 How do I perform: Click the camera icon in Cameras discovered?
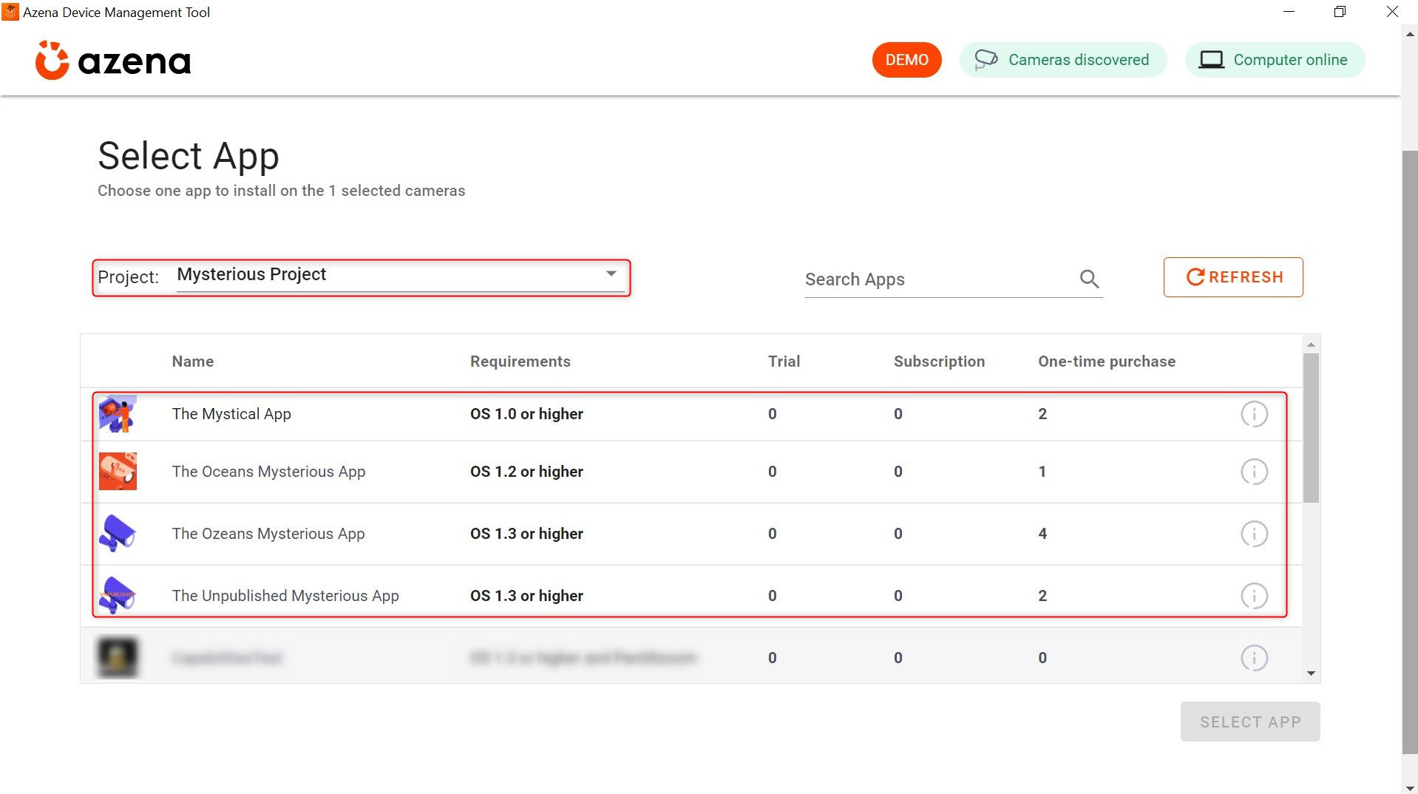point(986,60)
